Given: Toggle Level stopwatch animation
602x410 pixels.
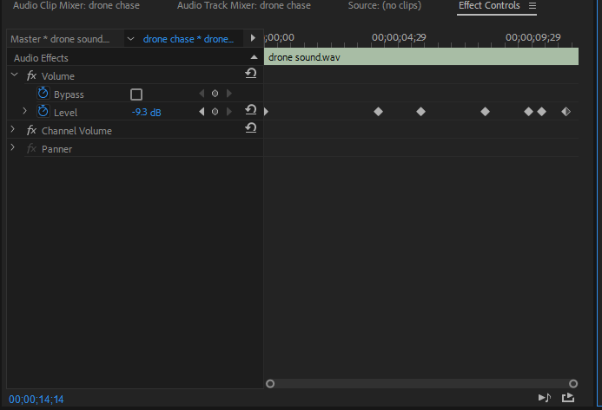Looking at the screenshot, I should (x=43, y=111).
